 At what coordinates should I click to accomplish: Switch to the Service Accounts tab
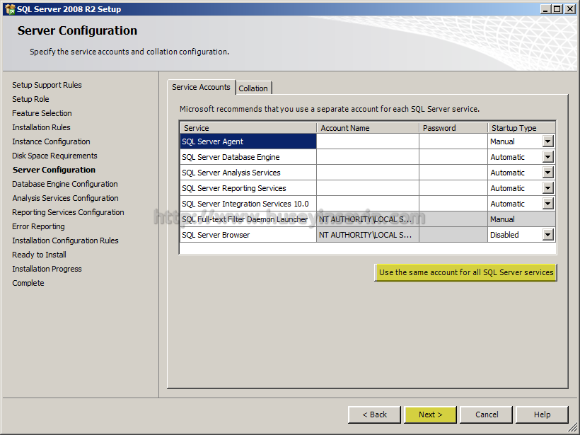(x=201, y=87)
